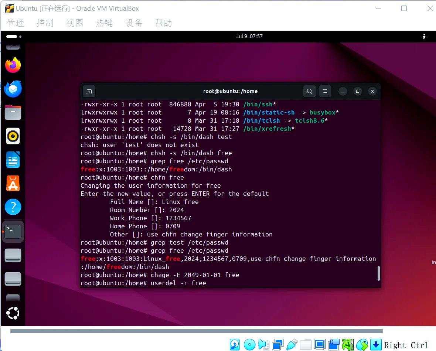The width and height of the screenshot is (436, 351).
Task: Open the terminal hamburger menu
Action: click(x=325, y=91)
